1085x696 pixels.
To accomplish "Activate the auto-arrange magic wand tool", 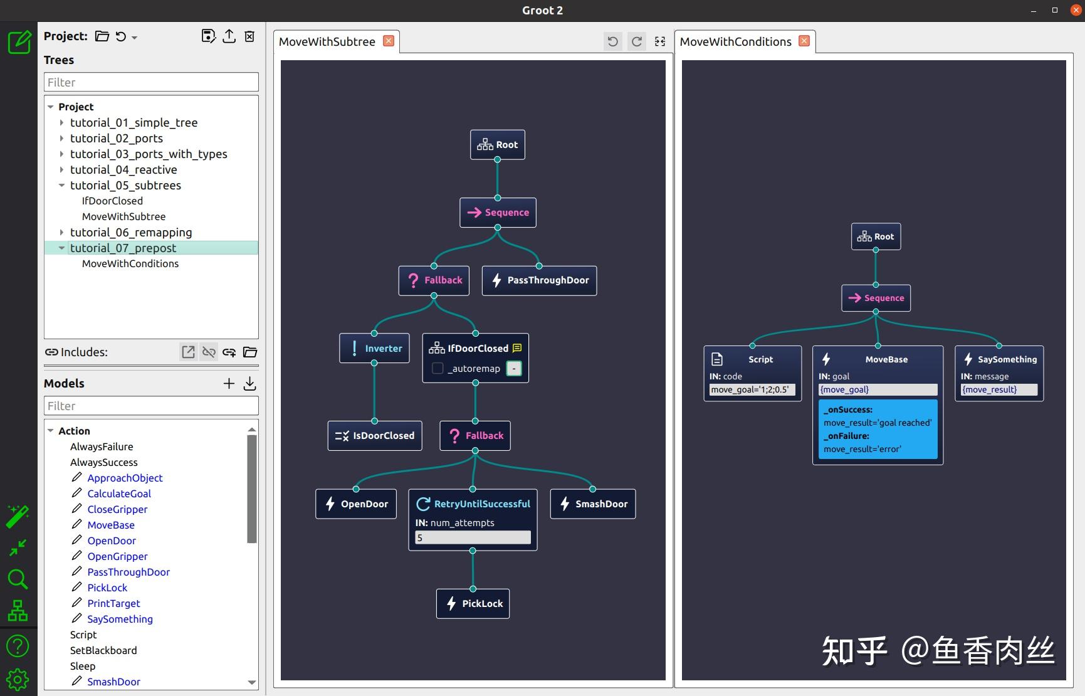I will coord(18,516).
